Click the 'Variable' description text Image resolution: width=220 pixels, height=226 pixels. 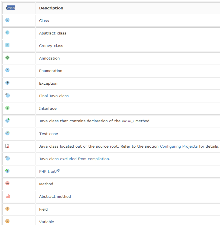47,222
